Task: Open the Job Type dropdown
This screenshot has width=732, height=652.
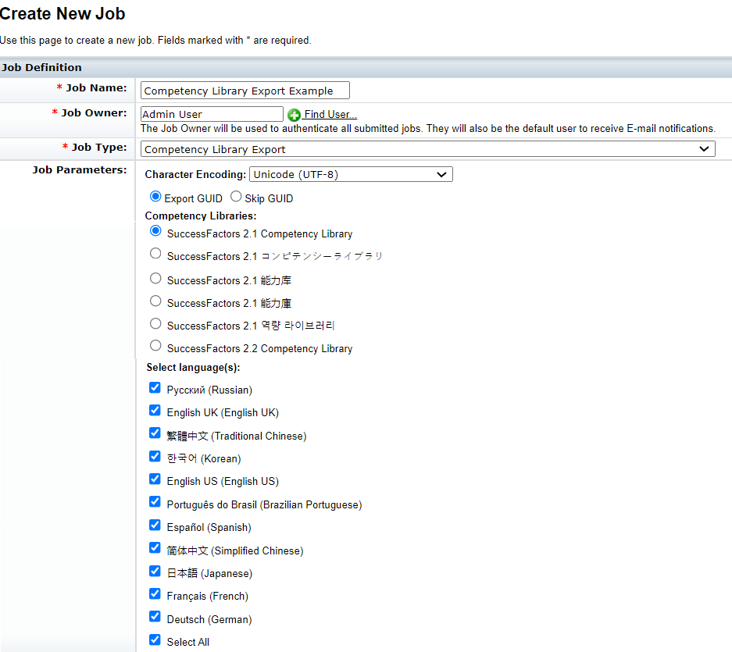Action: 427,149
